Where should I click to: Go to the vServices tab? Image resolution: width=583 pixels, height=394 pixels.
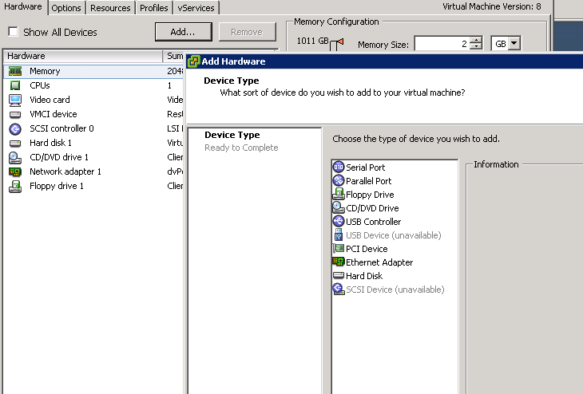(196, 8)
